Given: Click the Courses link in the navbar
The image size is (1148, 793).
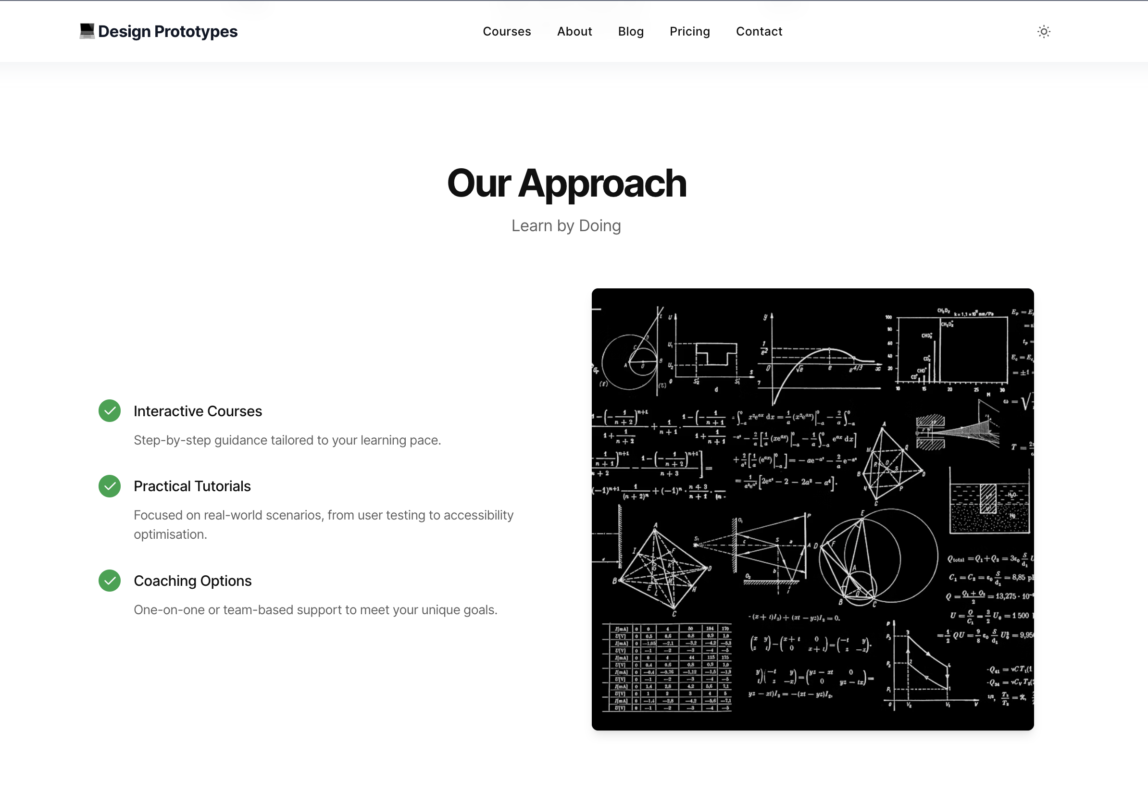Looking at the screenshot, I should coord(507,31).
